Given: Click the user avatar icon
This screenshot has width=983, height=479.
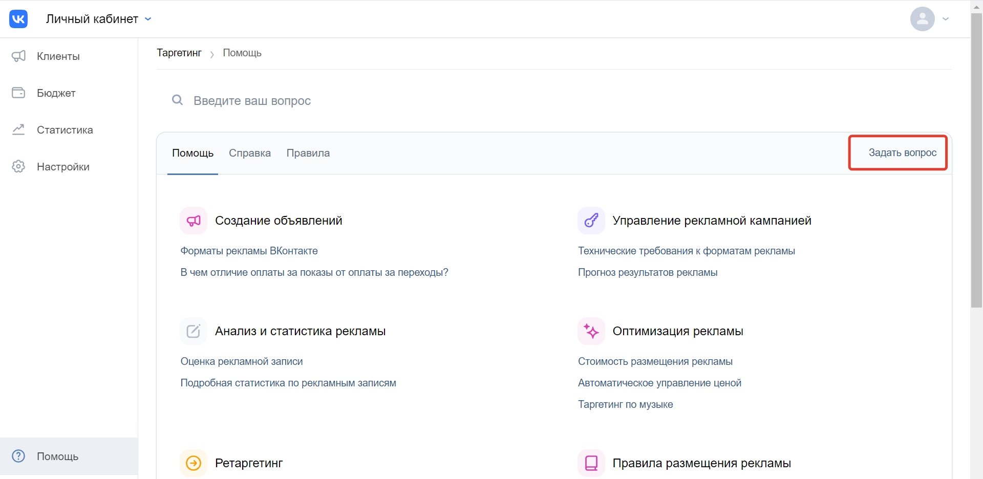Looking at the screenshot, I should [x=922, y=19].
